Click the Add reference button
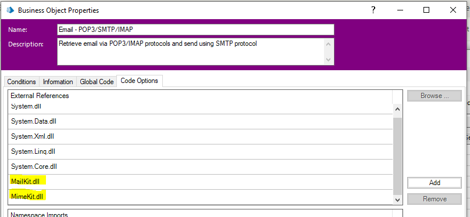 (435, 183)
